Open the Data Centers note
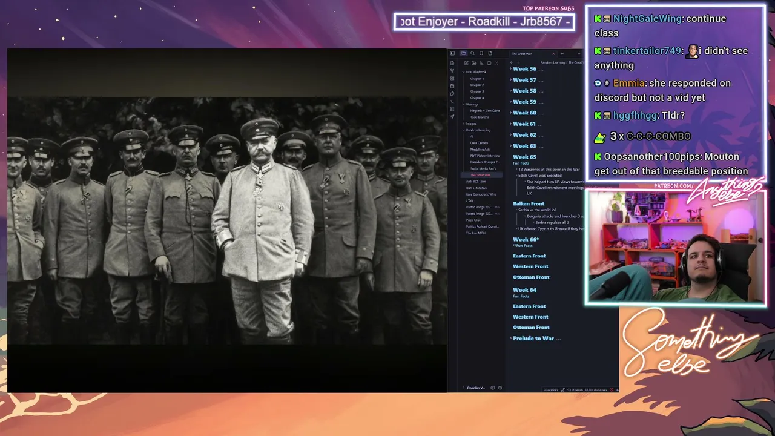The height and width of the screenshot is (436, 775). click(x=479, y=143)
